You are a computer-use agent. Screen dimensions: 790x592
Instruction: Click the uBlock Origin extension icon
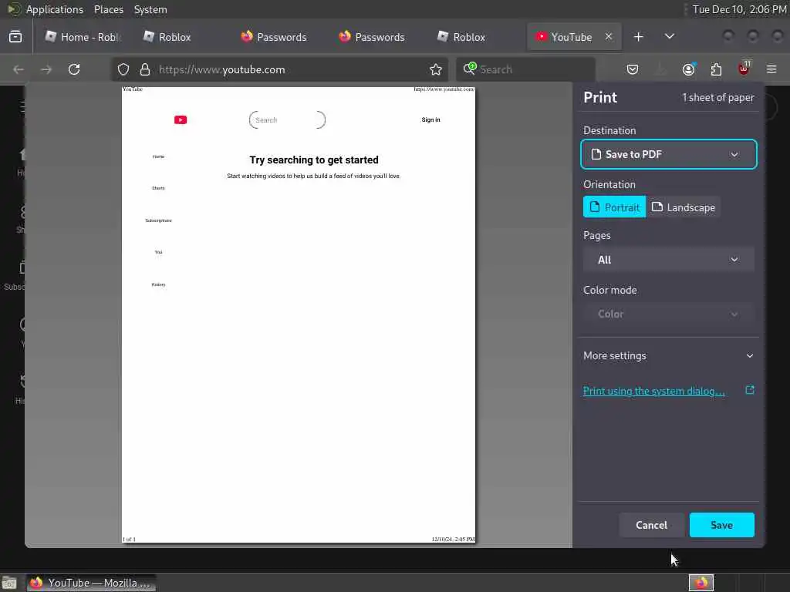pyautogui.click(x=744, y=69)
